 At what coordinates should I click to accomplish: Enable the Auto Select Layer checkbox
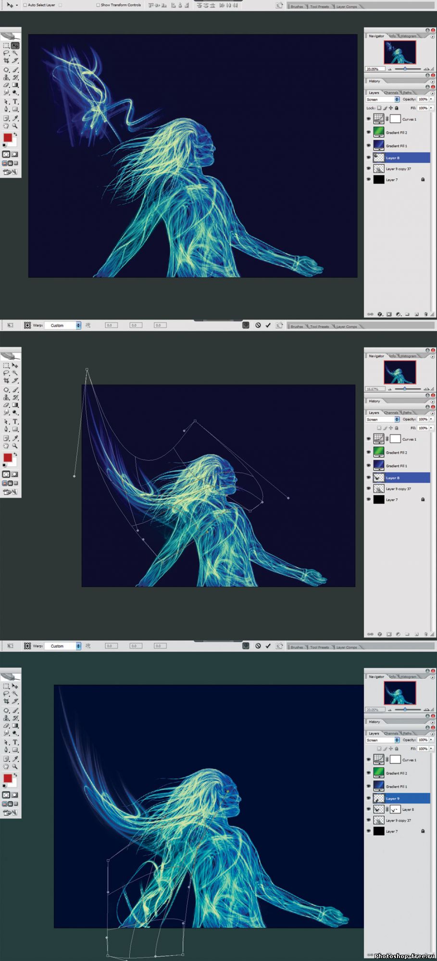pyautogui.click(x=25, y=5)
